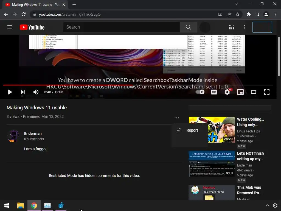Viewport: 281px width, 211px height.
Task: Select Report from the popup menu
Action: [x=189, y=130]
